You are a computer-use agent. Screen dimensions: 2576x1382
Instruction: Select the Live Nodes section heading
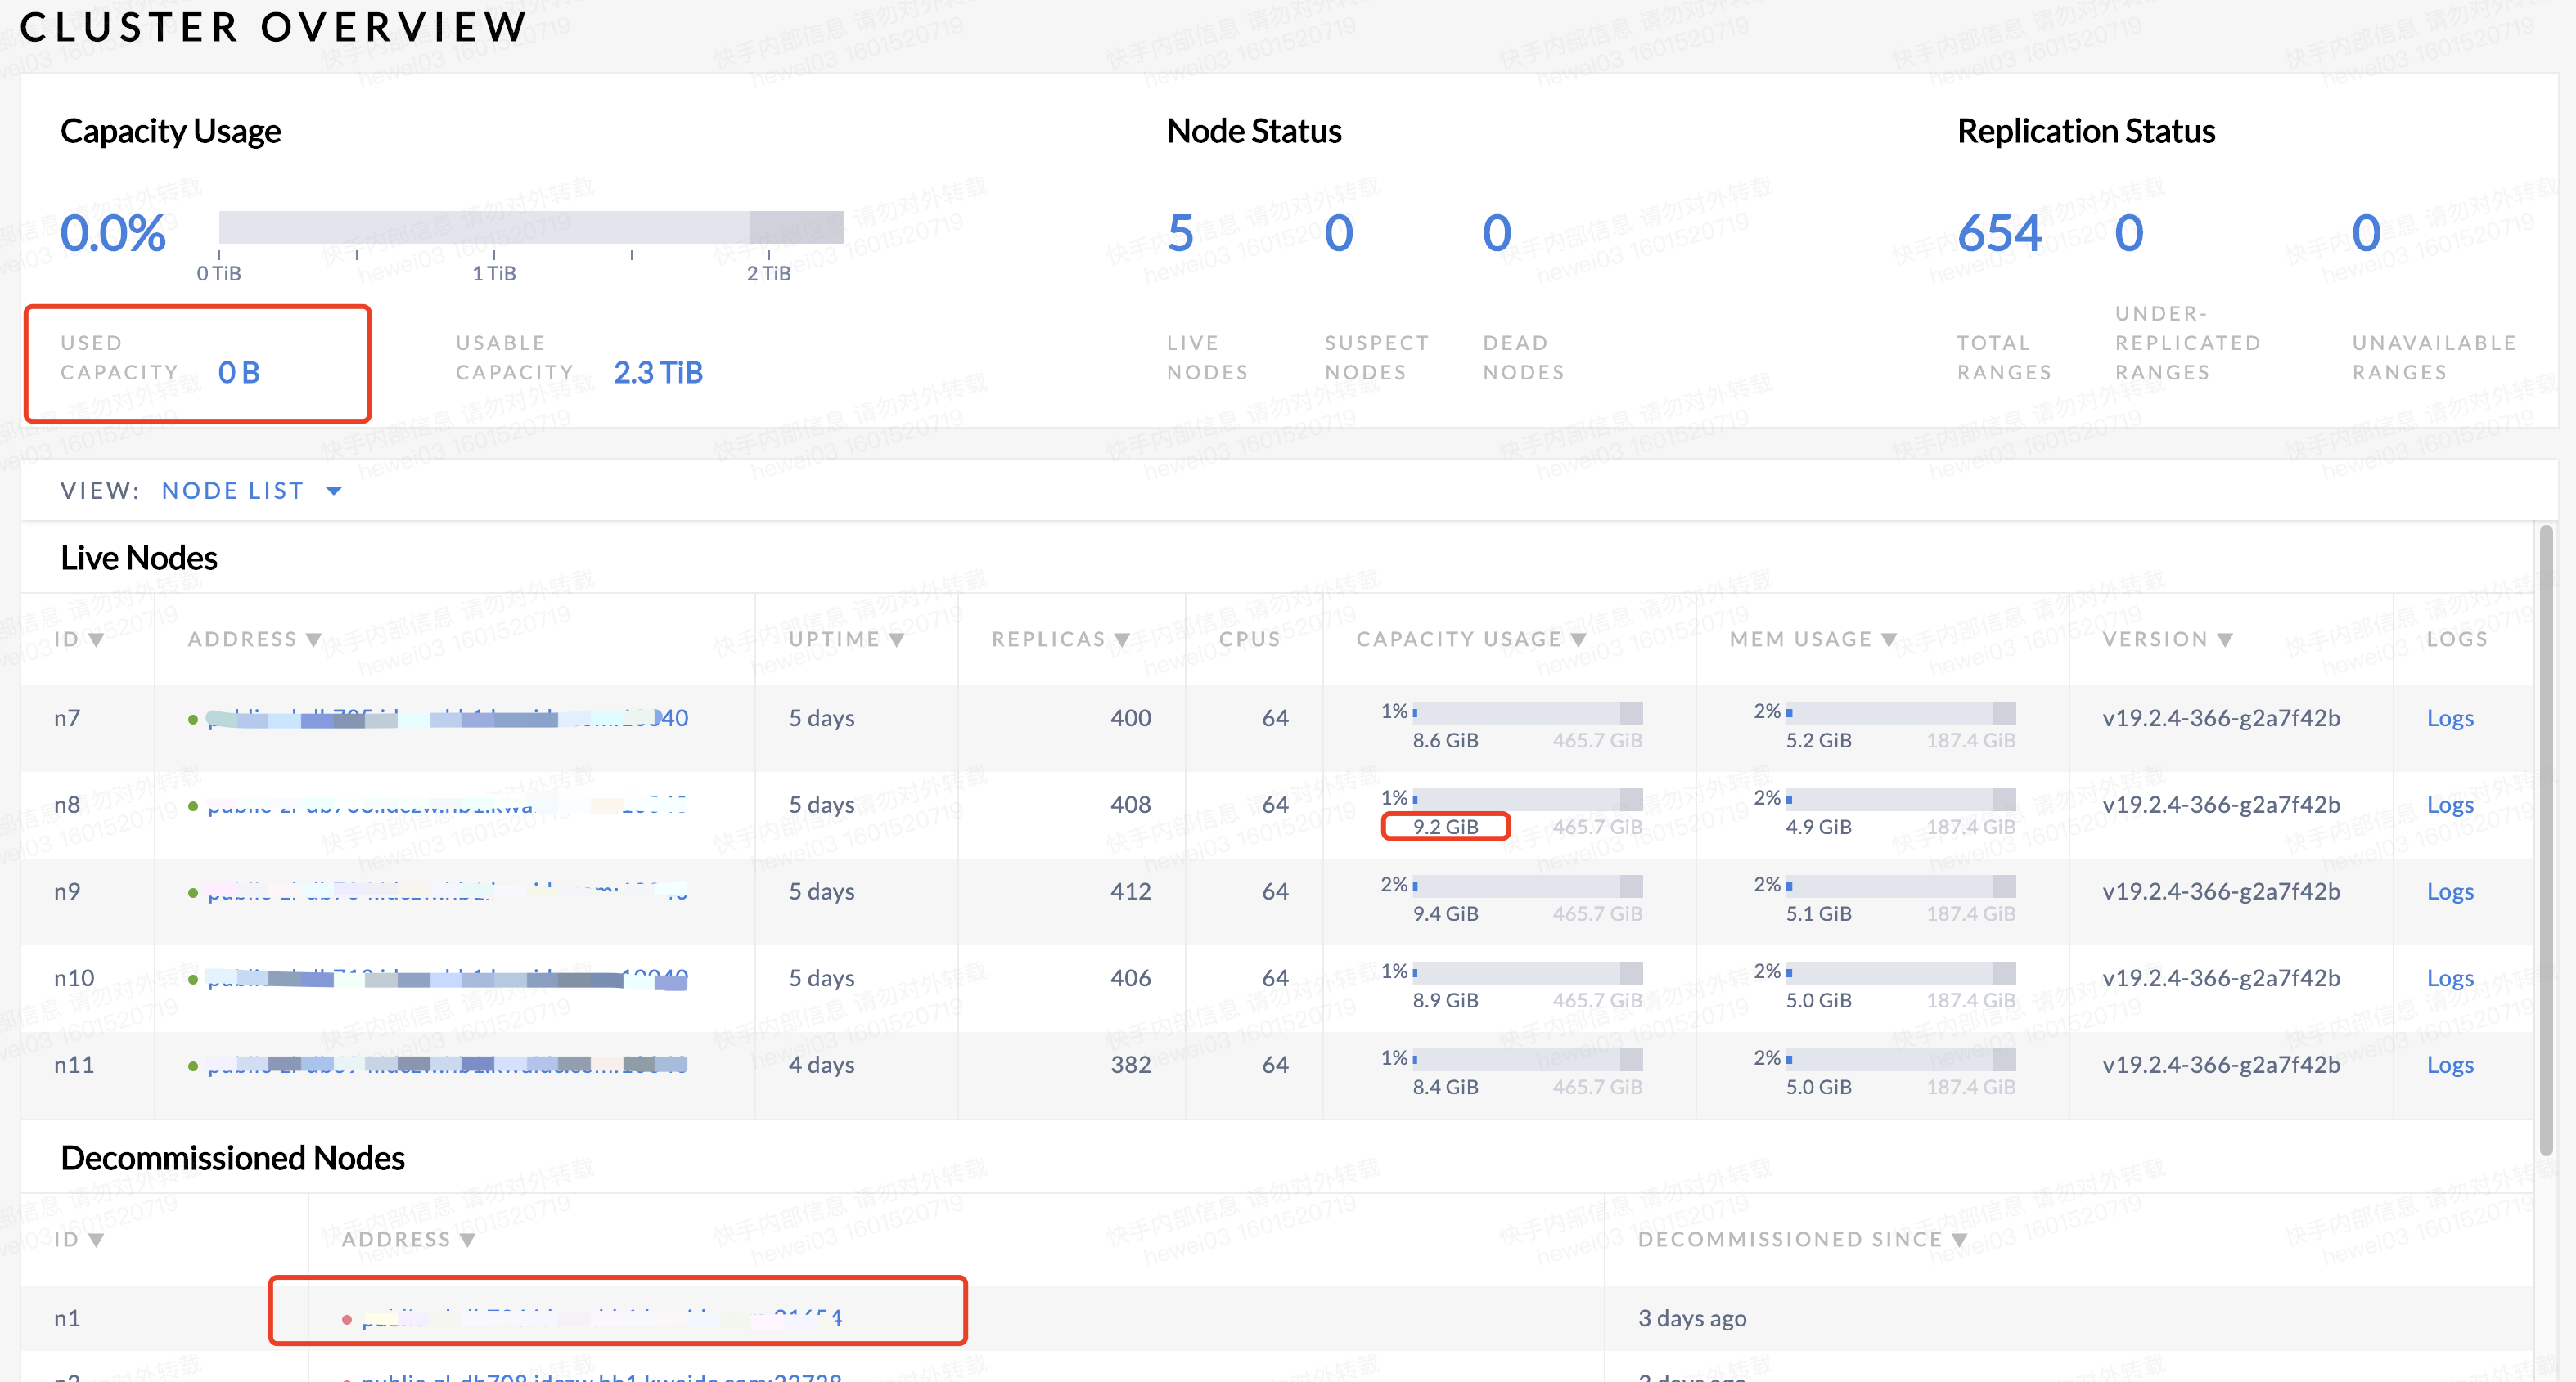click(x=139, y=558)
